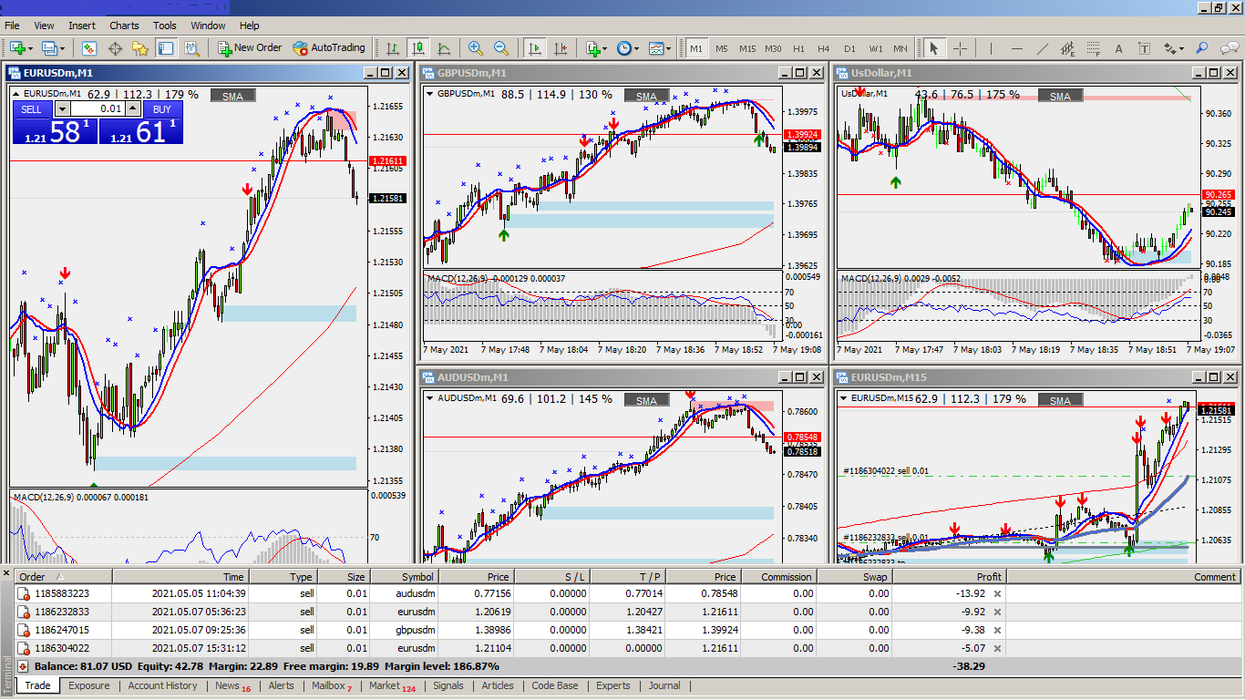Toggle the AutoTrading button
Screen dimensions: 1245x700
pyautogui.click(x=328, y=48)
